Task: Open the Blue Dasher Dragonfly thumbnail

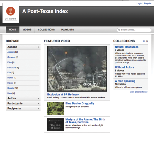Action: click(56, 108)
